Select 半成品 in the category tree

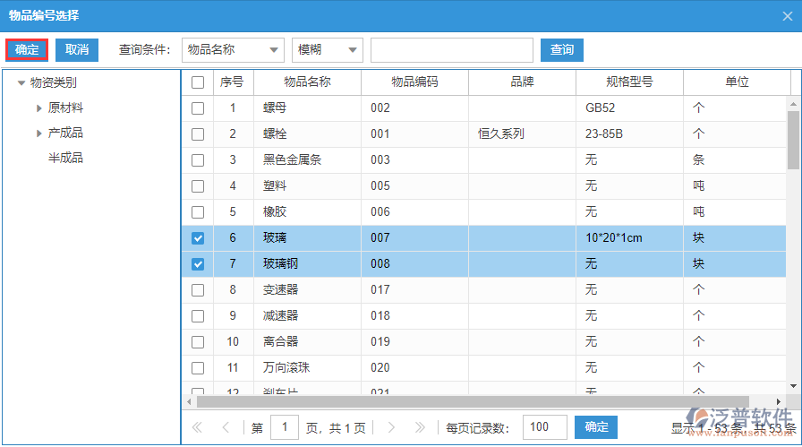[x=65, y=159]
